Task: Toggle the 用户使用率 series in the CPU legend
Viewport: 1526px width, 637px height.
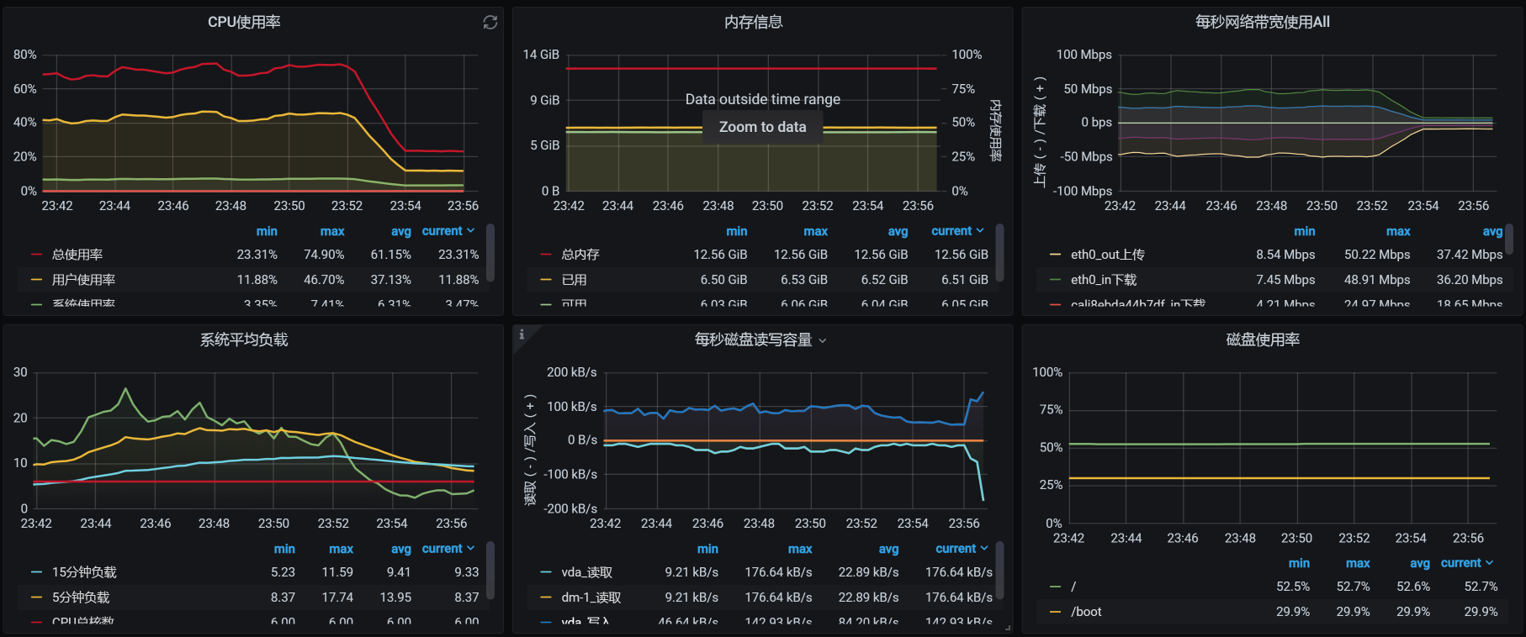Action: (x=83, y=280)
